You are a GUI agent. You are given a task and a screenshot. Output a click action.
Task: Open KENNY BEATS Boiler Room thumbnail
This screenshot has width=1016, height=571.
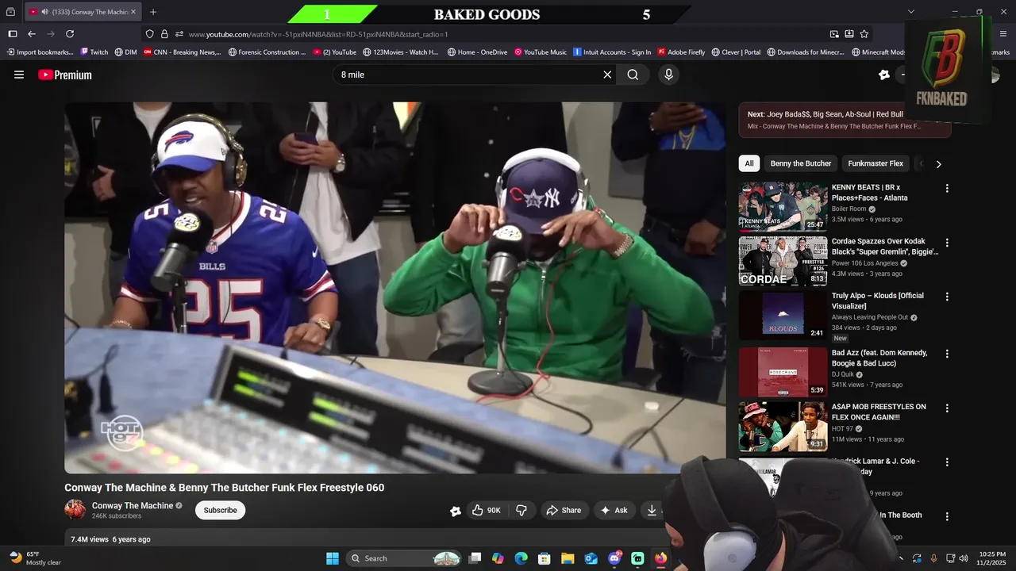tap(783, 206)
